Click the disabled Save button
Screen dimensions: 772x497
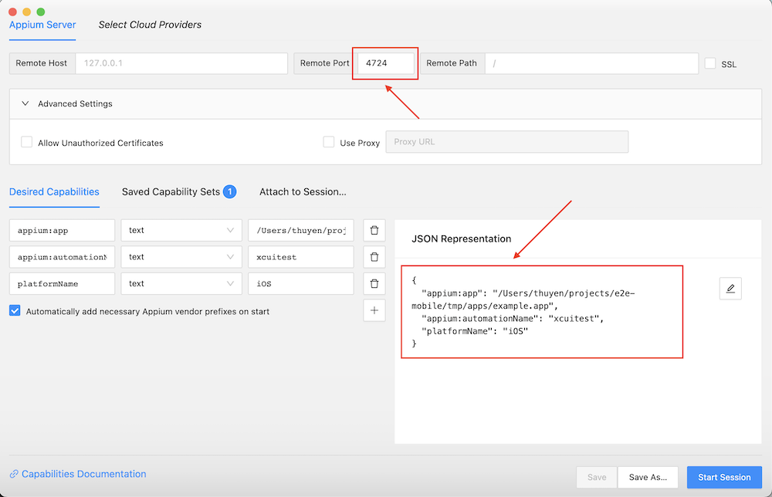(x=597, y=477)
